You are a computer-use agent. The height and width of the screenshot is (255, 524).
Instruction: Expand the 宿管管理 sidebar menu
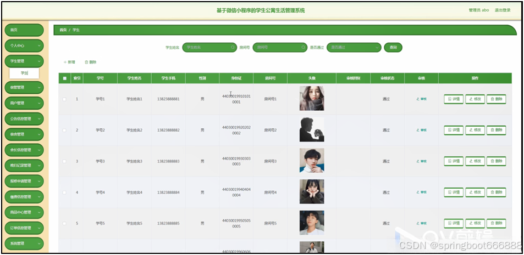24,87
